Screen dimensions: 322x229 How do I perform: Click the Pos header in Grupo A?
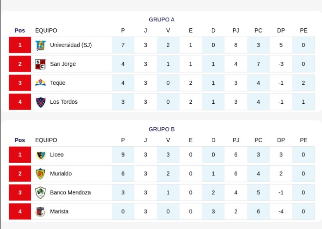click(x=20, y=31)
